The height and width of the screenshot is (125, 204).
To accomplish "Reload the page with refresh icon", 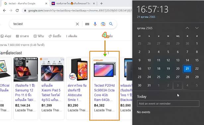I will click(x=17, y=11).
